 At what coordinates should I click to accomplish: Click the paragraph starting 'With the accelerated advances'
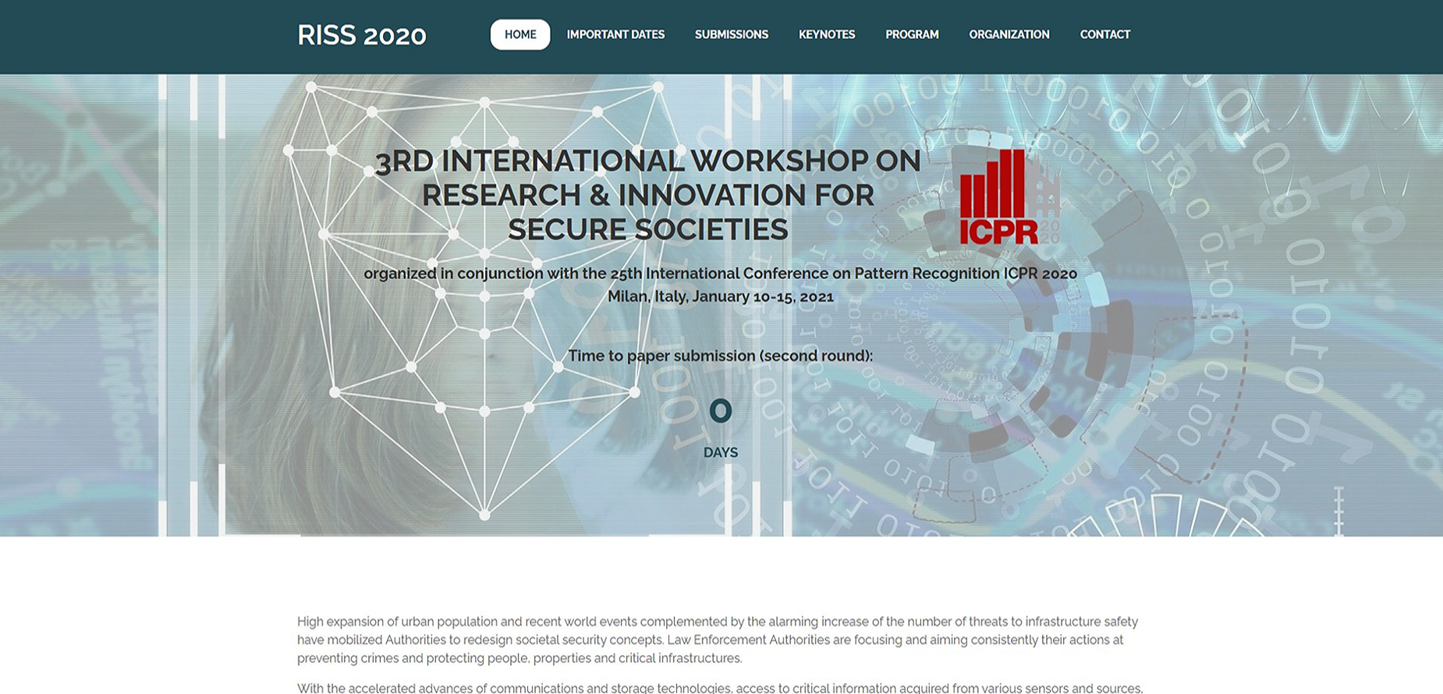tap(718, 688)
